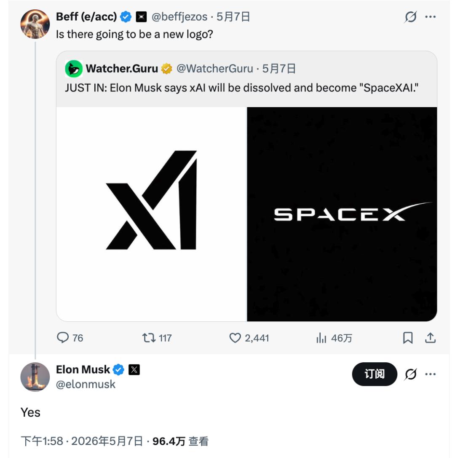The height and width of the screenshot is (458, 455).
Task: Open more options on Beff's tweet
Action: pyautogui.click(x=431, y=16)
